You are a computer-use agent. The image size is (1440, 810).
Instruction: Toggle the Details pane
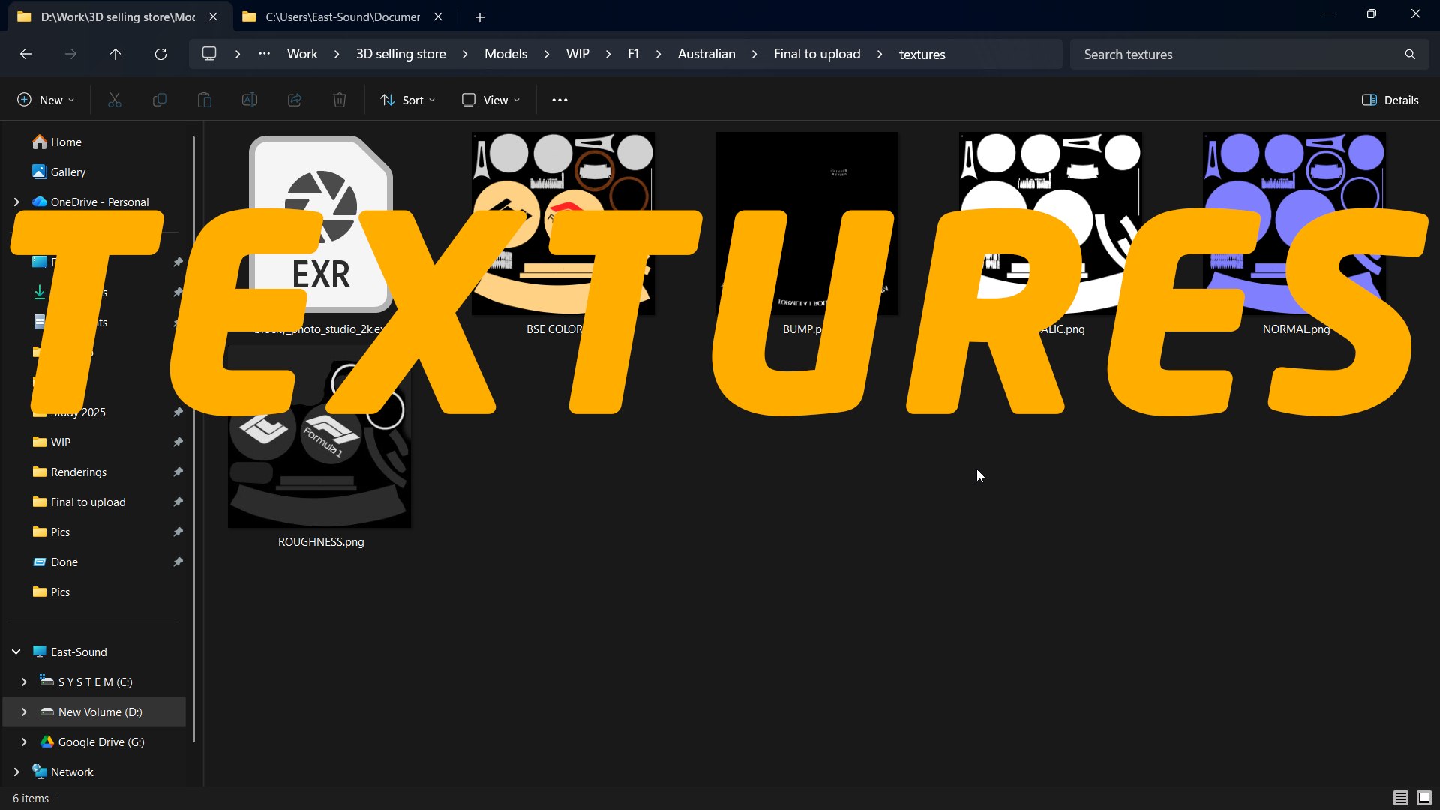(1390, 100)
